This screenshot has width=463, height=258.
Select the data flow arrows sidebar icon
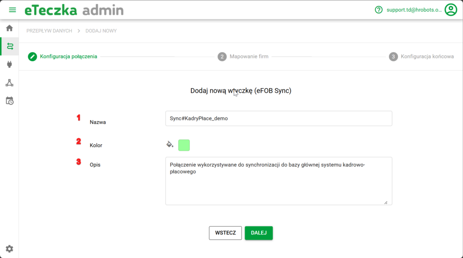9,46
